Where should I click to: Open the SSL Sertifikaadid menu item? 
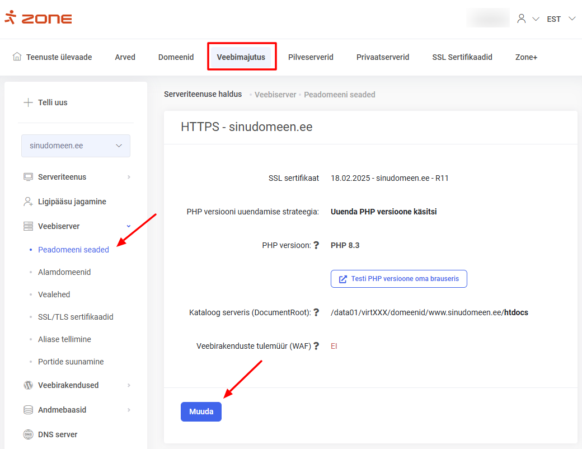click(462, 57)
